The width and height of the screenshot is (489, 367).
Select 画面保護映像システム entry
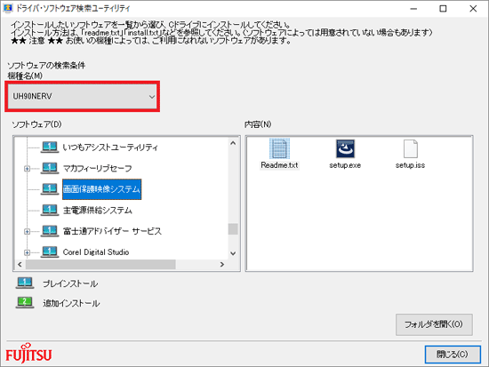pyautogui.click(x=101, y=189)
